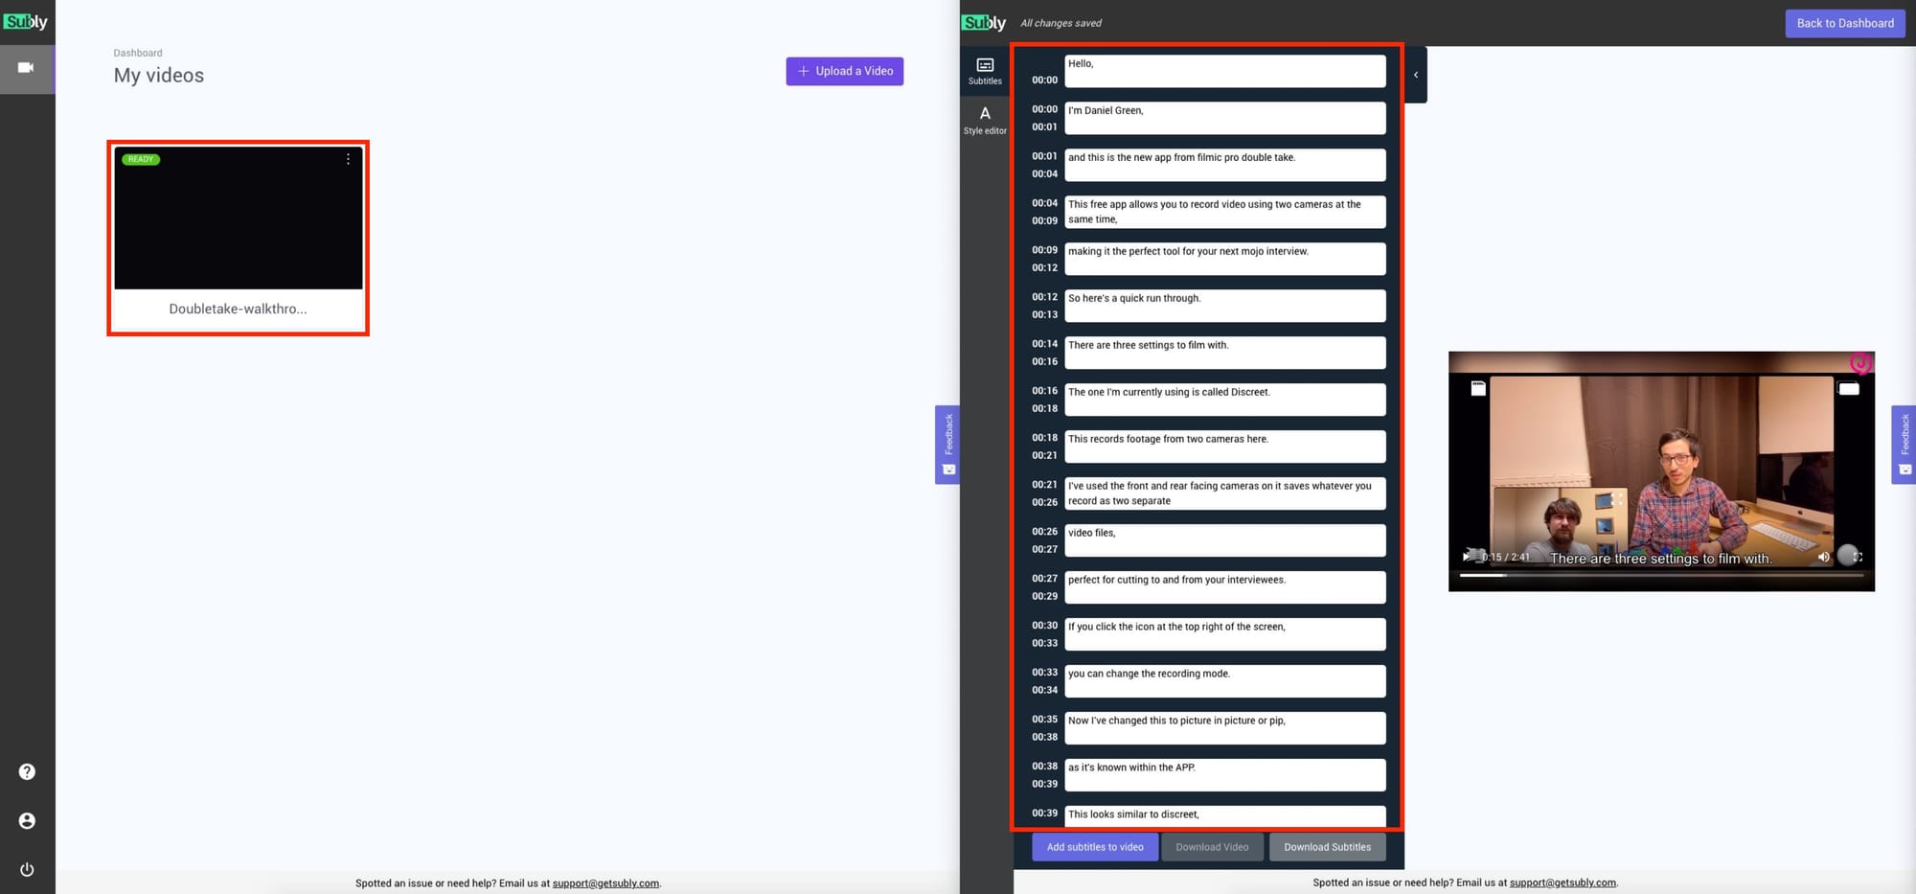Click Add subtitles to video button
Screen dimensions: 1916x894
1094,847
